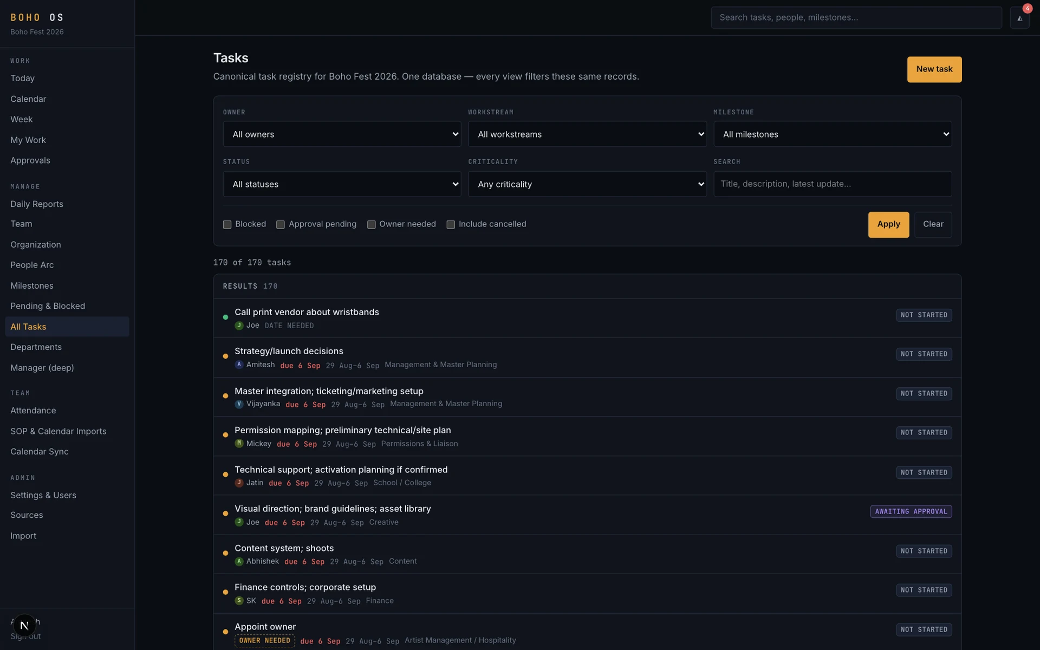Expand the All milestones dropdown
This screenshot has width=1040, height=650.
pos(833,134)
